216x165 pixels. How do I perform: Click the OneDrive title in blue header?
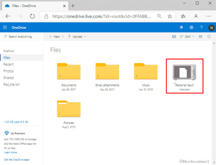point(19,28)
